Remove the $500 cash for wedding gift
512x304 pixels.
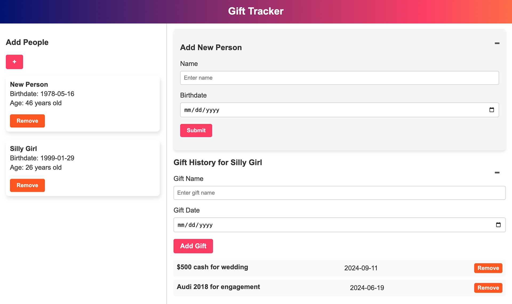point(488,268)
